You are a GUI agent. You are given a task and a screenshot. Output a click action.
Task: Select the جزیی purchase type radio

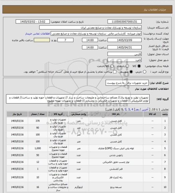pyautogui.click(x=145, y=72)
